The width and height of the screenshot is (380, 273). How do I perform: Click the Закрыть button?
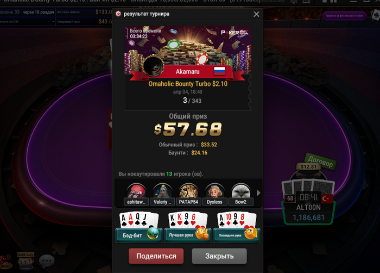[219, 256]
